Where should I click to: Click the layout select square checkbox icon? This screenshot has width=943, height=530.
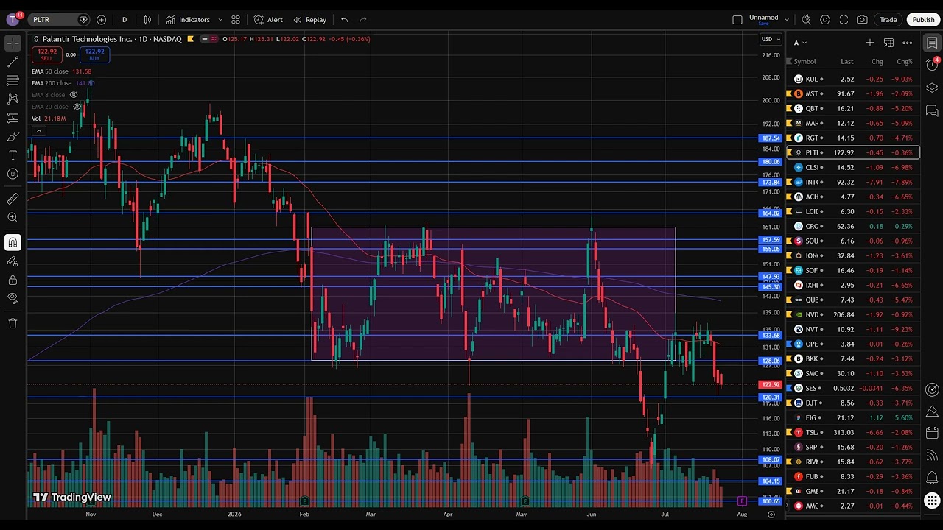[737, 20]
